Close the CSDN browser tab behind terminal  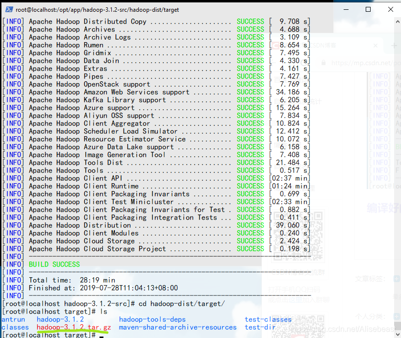tap(376, 46)
